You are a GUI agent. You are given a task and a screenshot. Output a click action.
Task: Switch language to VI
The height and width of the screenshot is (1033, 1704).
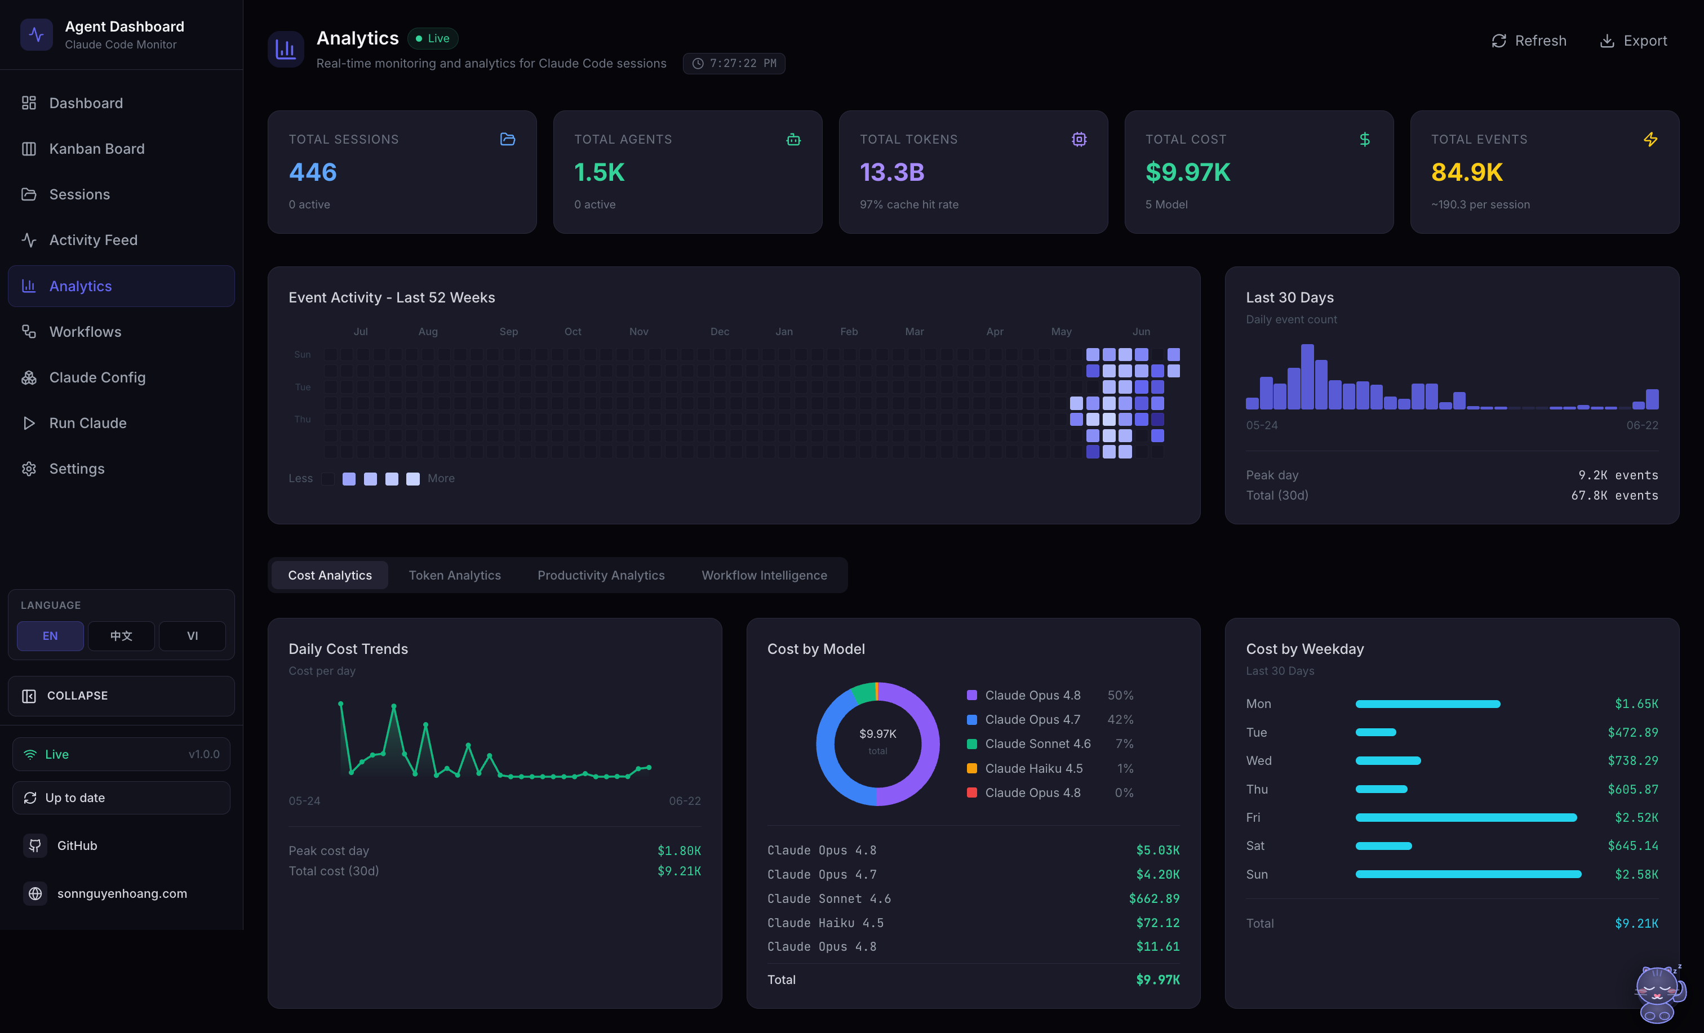click(192, 635)
